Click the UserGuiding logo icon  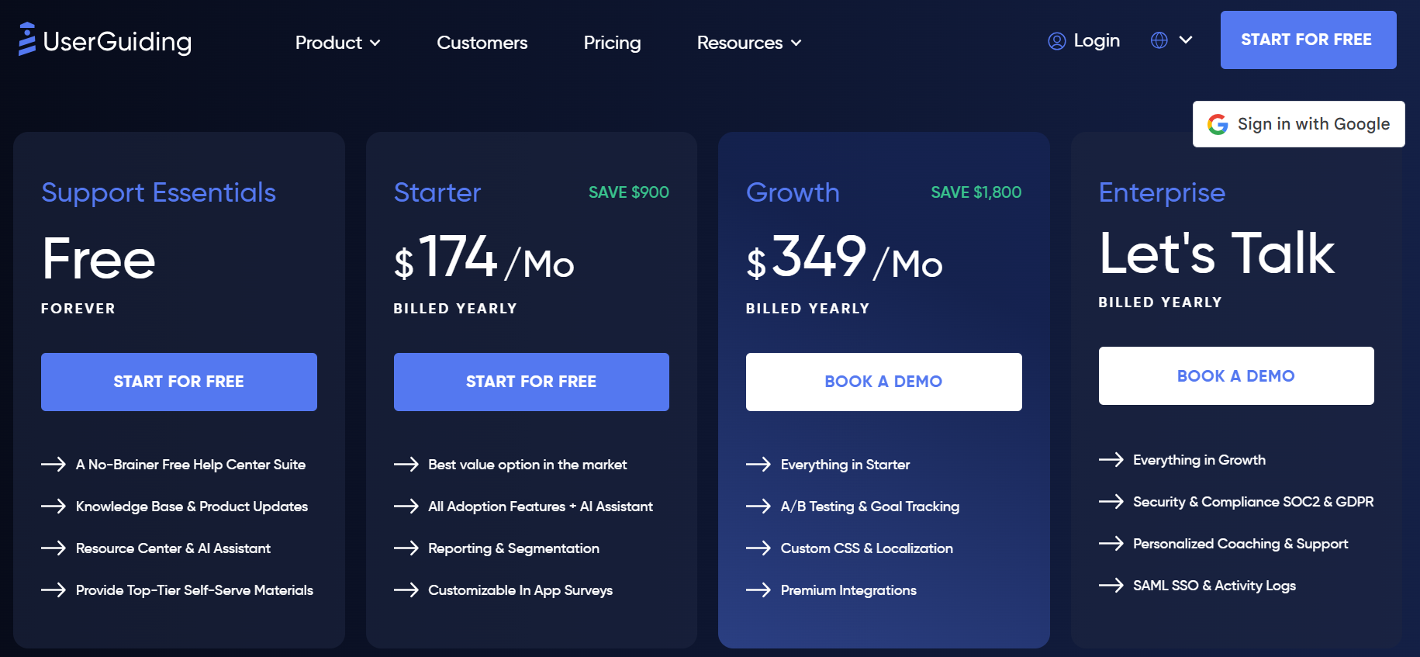click(x=27, y=39)
